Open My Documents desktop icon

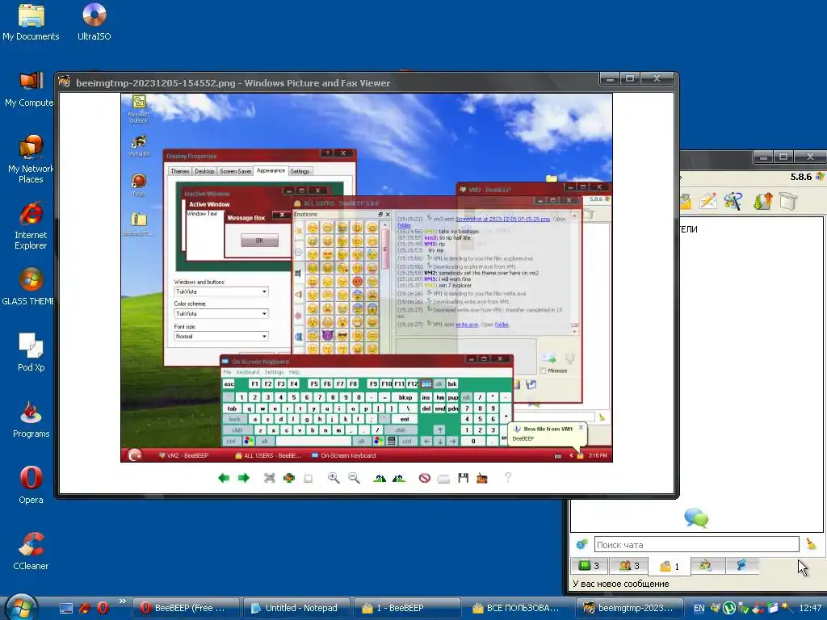click(31, 22)
